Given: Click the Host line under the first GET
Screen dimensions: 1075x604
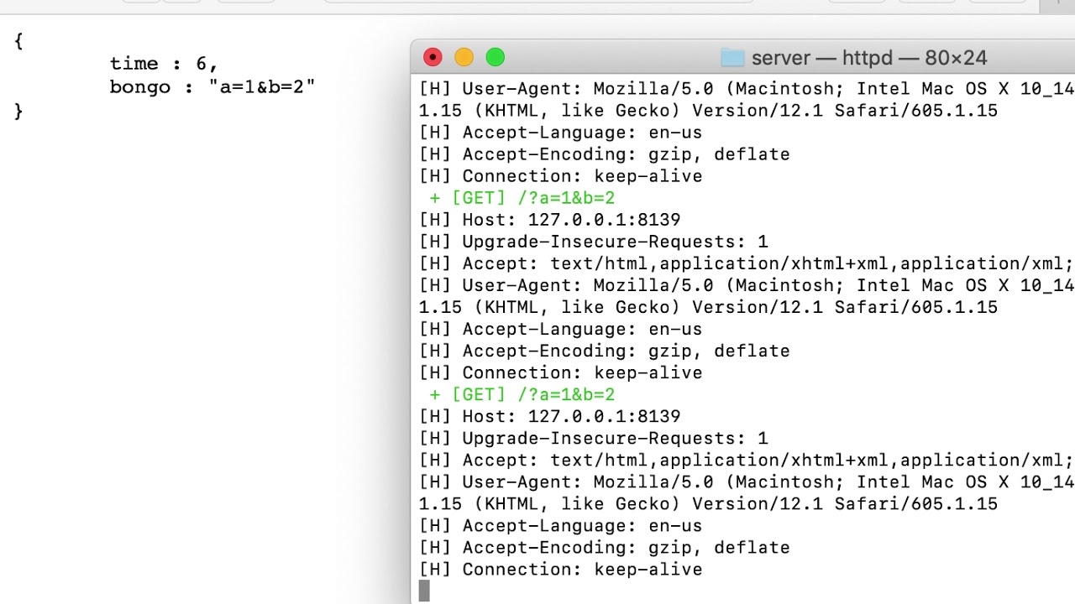Looking at the screenshot, I should click(549, 220).
